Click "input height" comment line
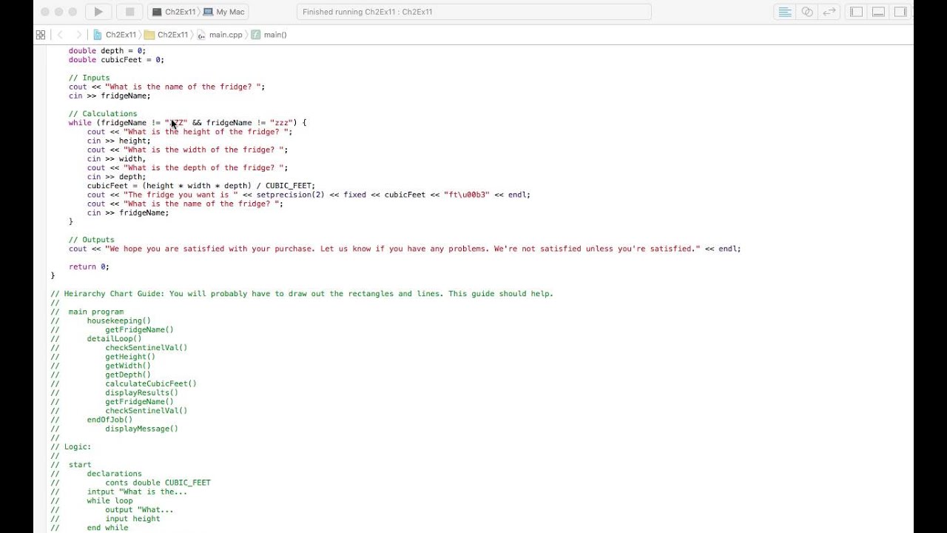The image size is (947, 533). (x=132, y=519)
